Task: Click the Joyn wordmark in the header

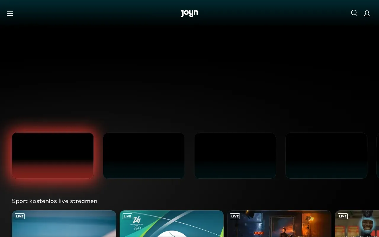Action: (189, 13)
